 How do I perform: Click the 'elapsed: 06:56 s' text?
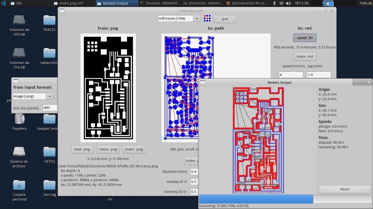click(332, 143)
